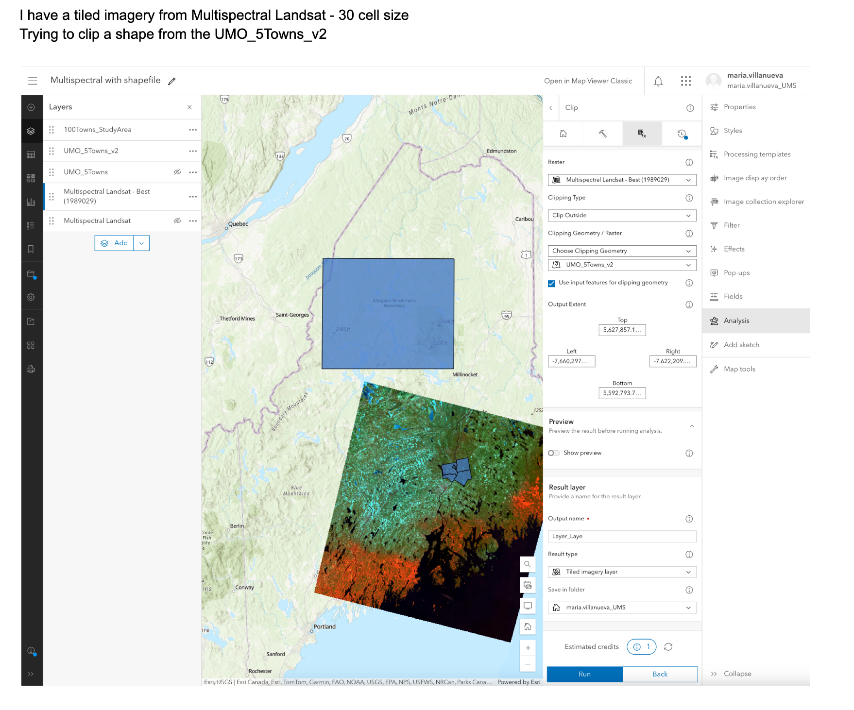The width and height of the screenshot is (854, 710).
Task: Open the Result type dropdown
Action: tap(622, 572)
